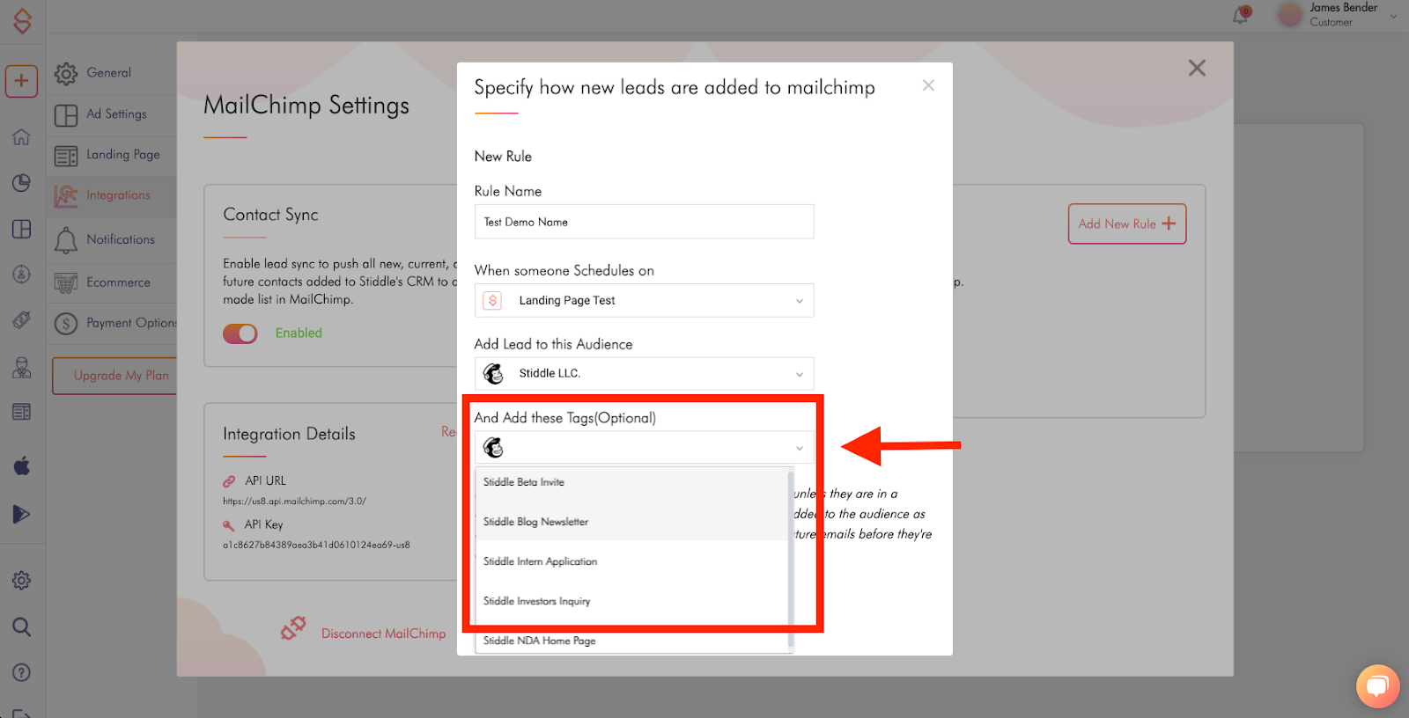Open Ad Settings menu item
This screenshot has height=718, width=1409.
coord(112,114)
